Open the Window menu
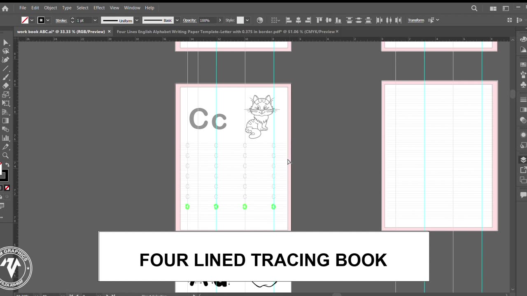The image size is (527, 296). pos(132,8)
